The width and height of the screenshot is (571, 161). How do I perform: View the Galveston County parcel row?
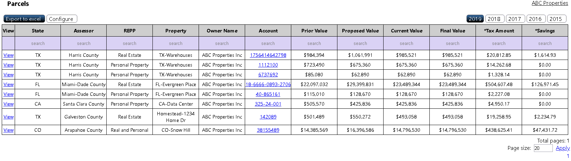(x=8, y=117)
